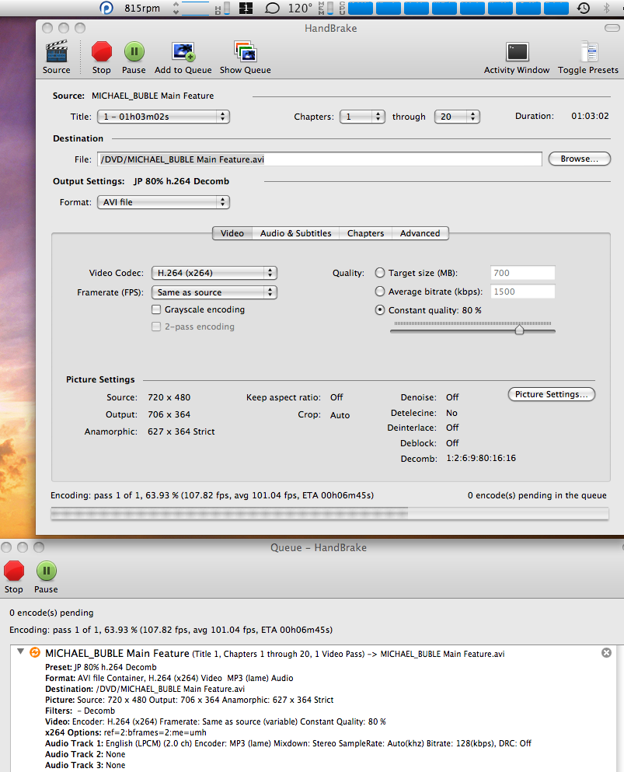Click the queue Destination line
624x772 pixels.
click(x=145, y=689)
